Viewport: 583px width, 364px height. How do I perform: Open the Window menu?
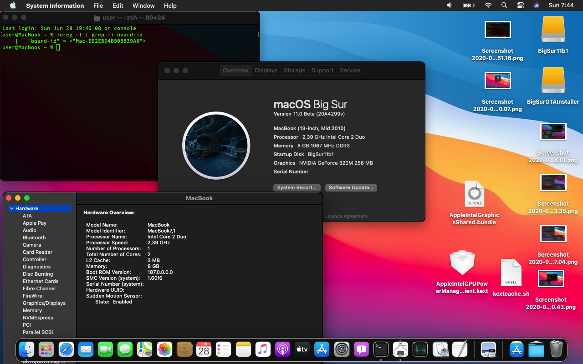(x=143, y=5)
